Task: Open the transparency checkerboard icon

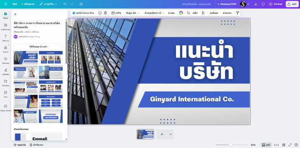Action: [204, 13]
